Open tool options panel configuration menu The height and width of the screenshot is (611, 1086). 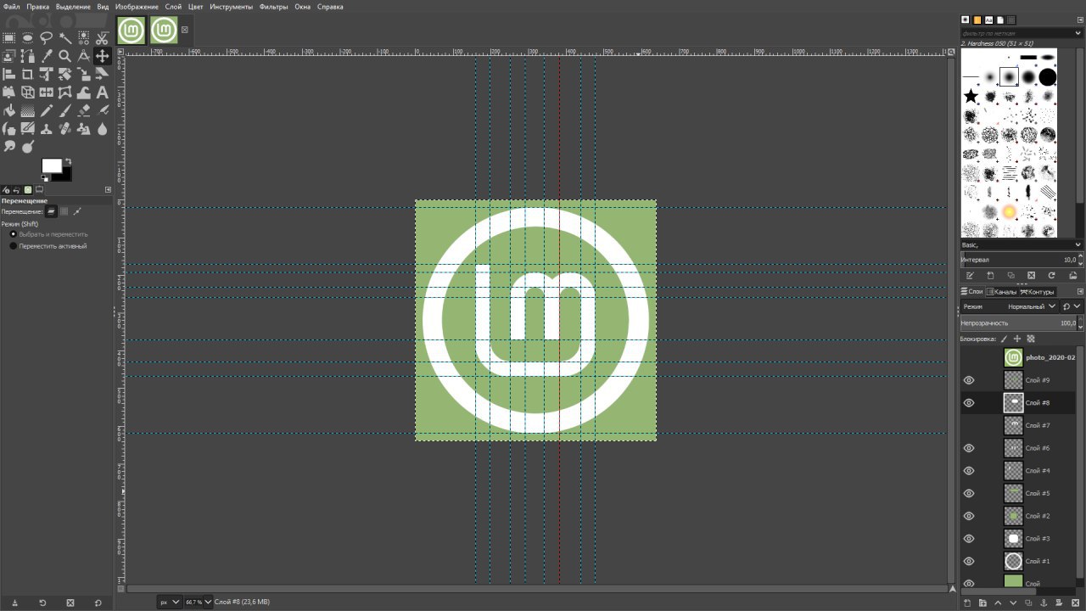coord(108,189)
